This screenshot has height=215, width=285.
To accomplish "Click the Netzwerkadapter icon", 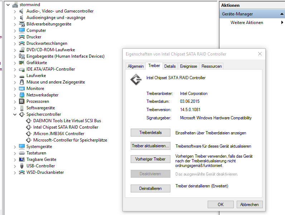I will click(x=22, y=95).
